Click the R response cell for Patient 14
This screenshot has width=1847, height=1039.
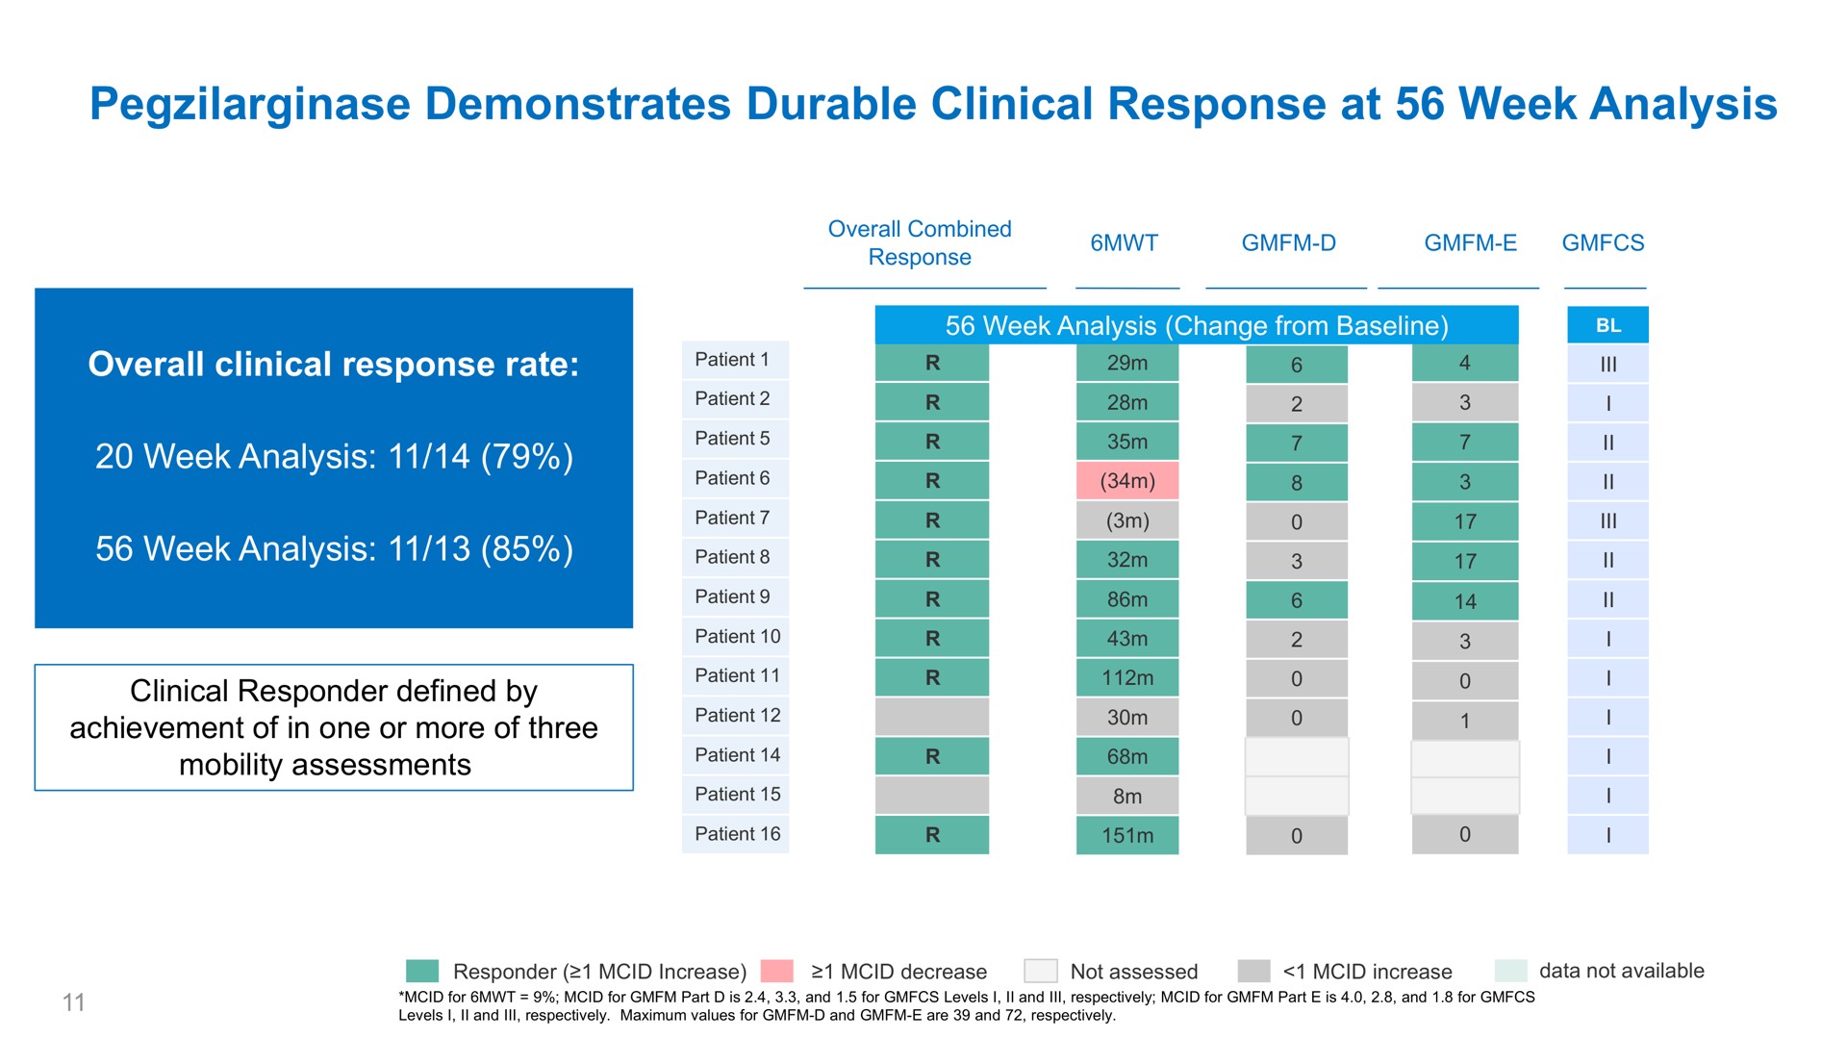tap(932, 756)
